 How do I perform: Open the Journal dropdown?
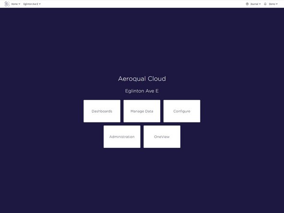(x=255, y=4)
